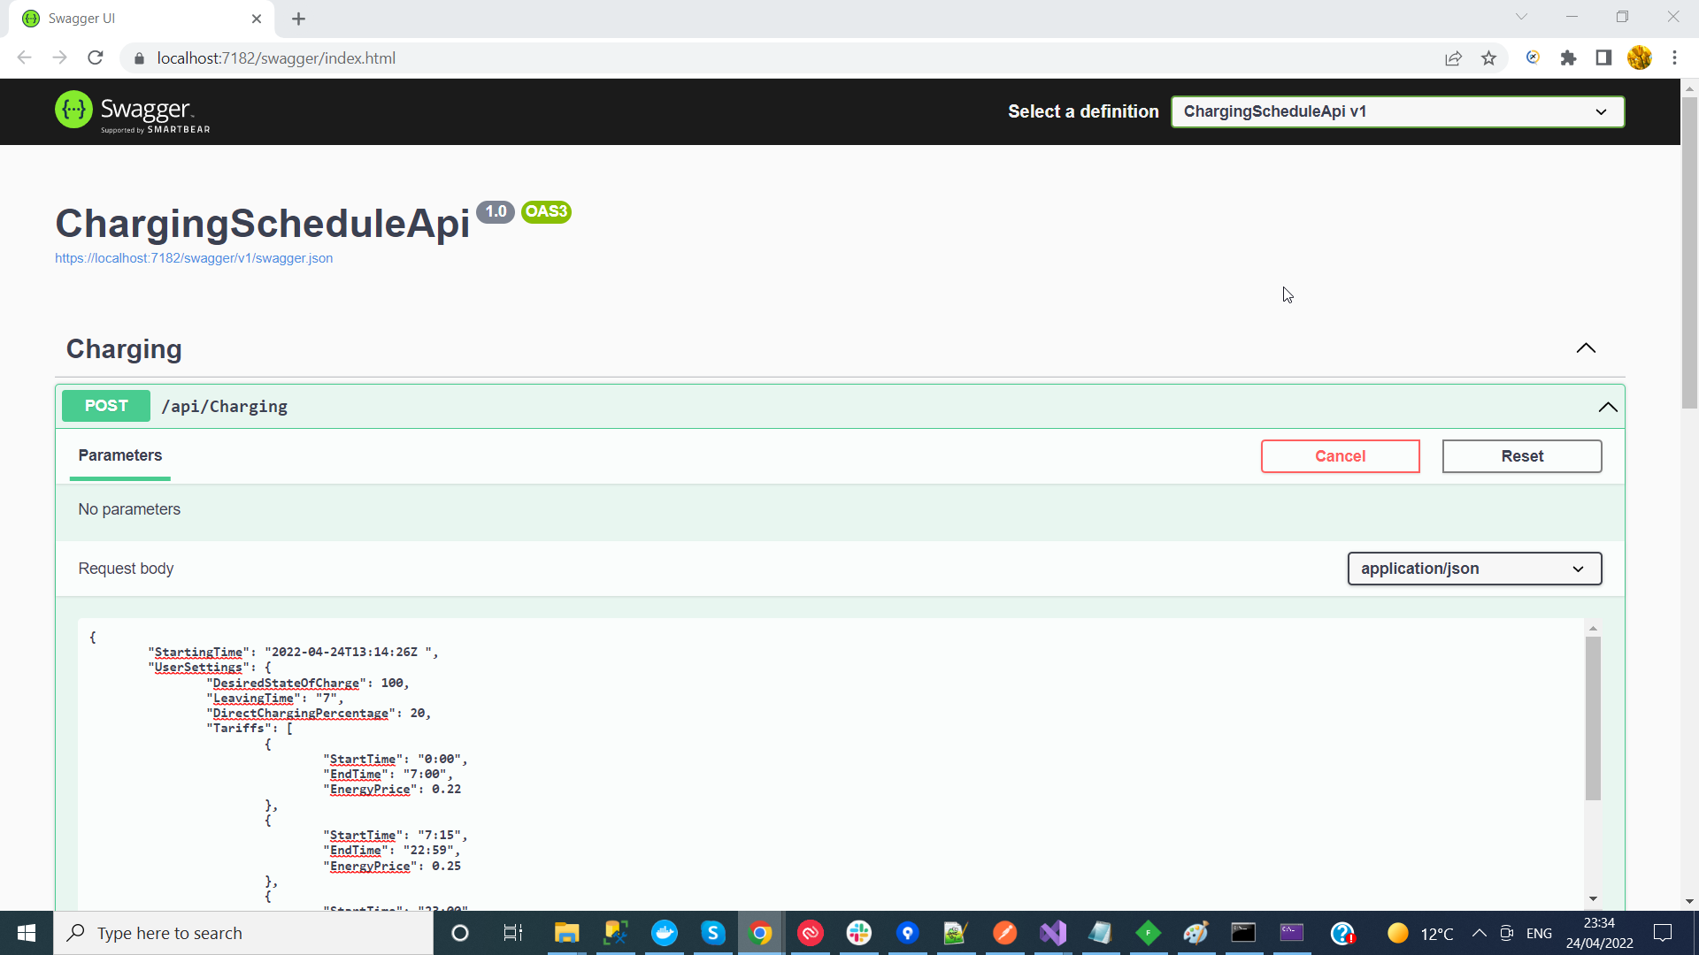Open the Windows Start menu
Viewport: 1699px width, 955px height.
tap(27, 933)
